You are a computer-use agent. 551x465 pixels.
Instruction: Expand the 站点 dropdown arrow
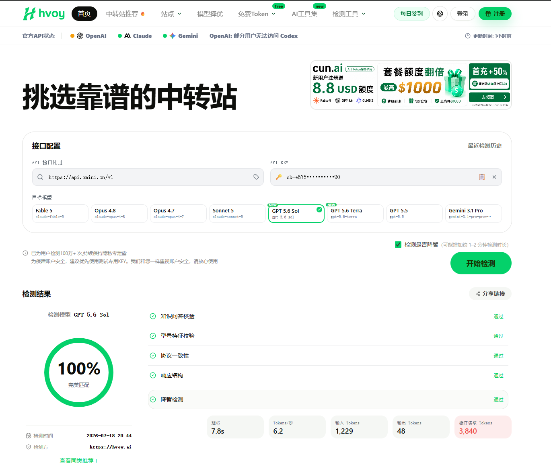click(179, 14)
